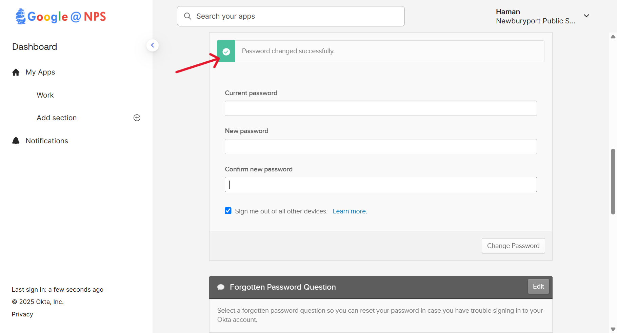617x333 pixels.
Task: Edit the Forgotten Password Question
Action: tap(538, 287)
